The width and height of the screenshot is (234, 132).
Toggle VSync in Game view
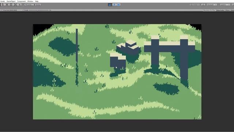pyautogui.click(x=227, y=10)
